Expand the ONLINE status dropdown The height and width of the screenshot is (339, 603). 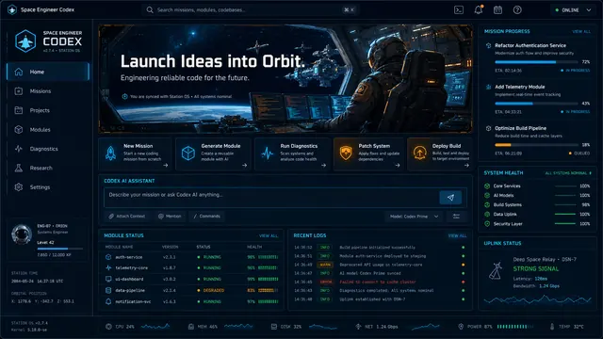pyautogui.click(x=573, y=10)
